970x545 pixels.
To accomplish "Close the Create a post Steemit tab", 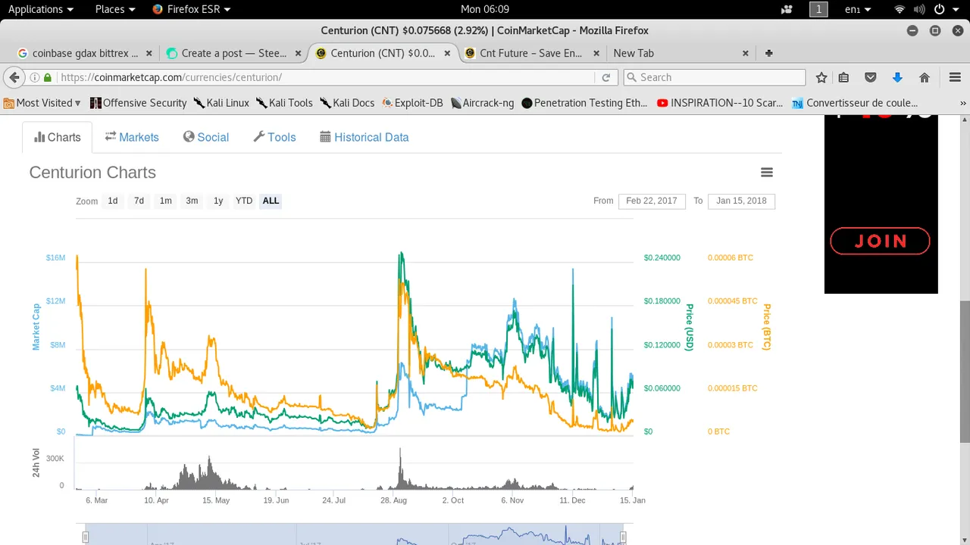I will [299, 53].
